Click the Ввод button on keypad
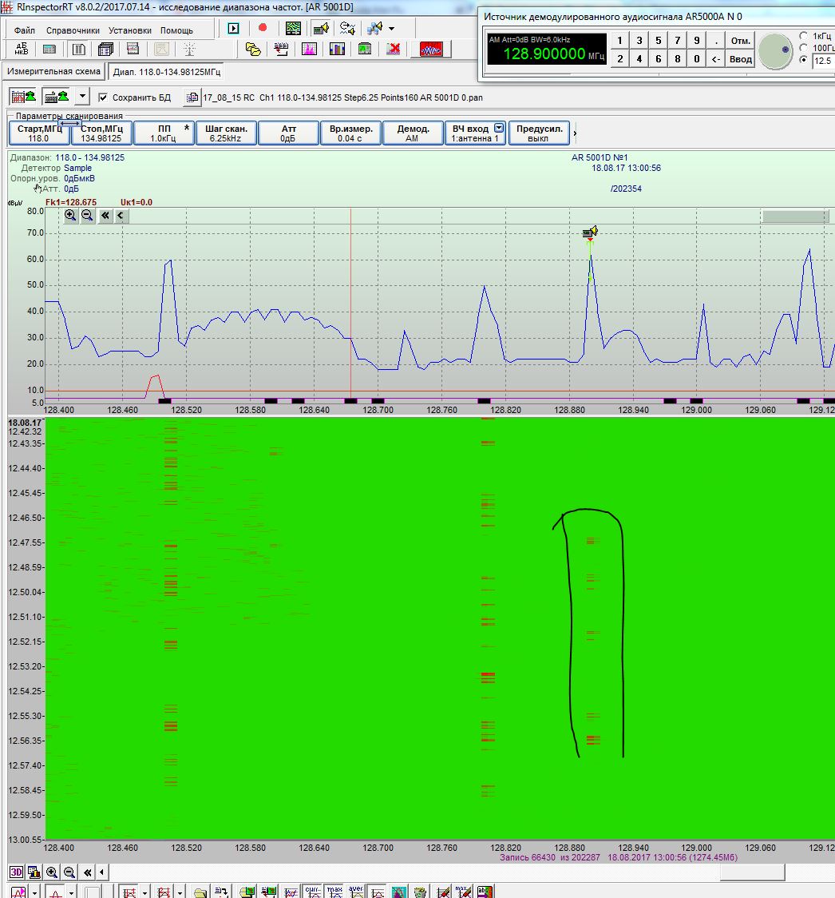Viewport: 835px width, 898px height. [x=741, y=58]
